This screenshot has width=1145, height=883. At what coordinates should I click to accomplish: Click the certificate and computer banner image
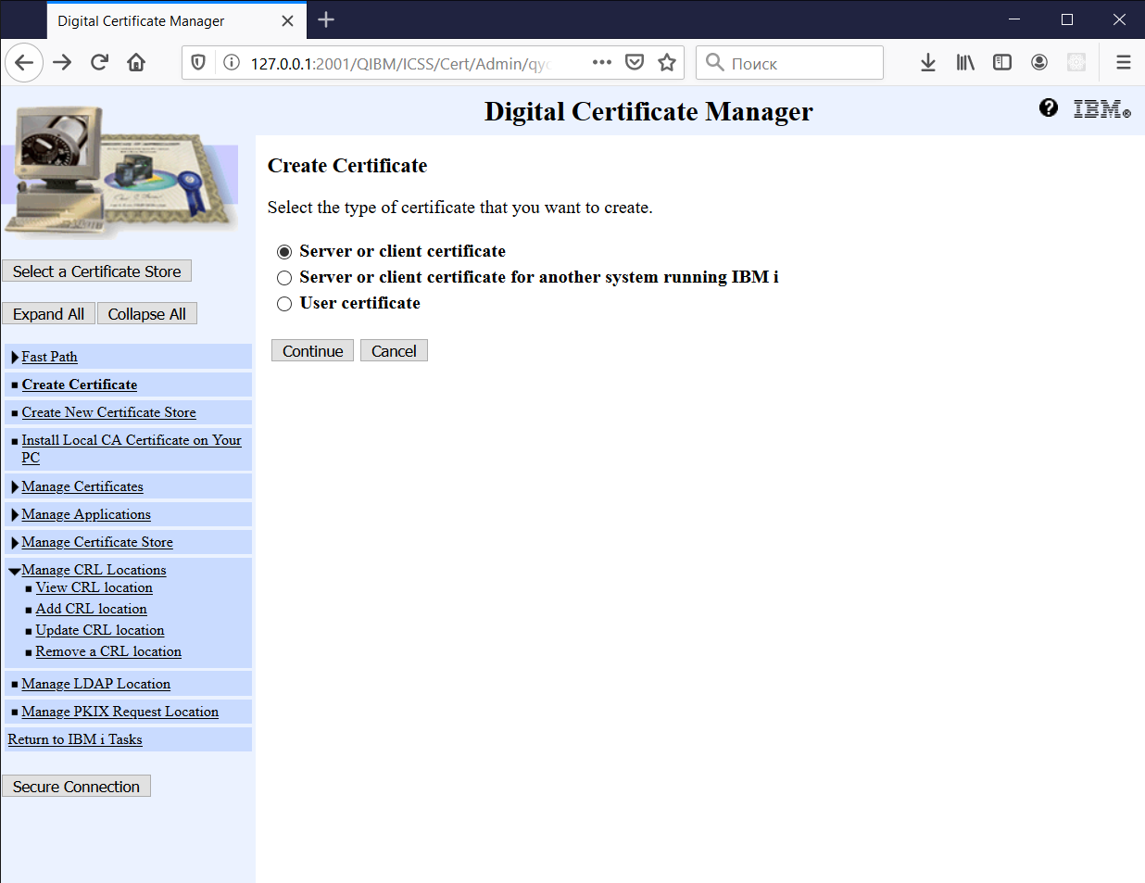pos(120,171)
